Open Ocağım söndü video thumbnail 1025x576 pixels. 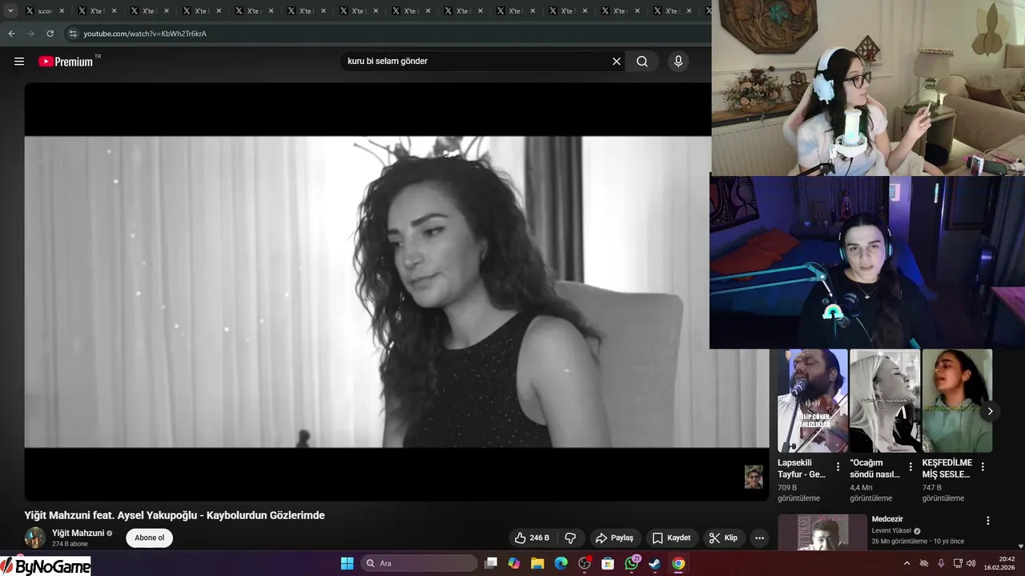pos(885,401)
